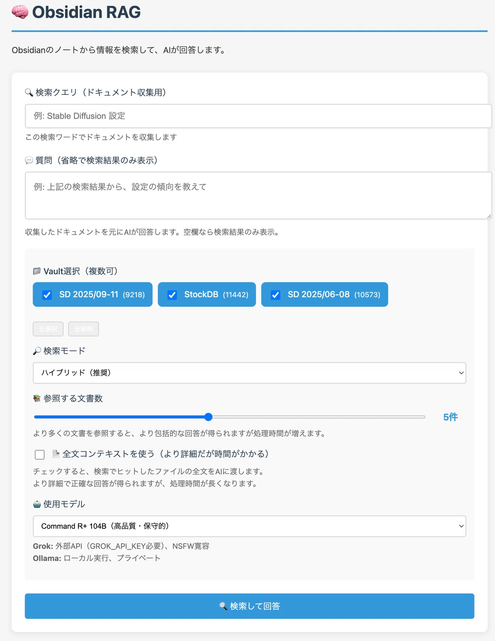Uncheck the SD 2025/09-11 vault checkbox
This screenshot has width=495, height=641.
pyautogui.click(x=47, y=295)
